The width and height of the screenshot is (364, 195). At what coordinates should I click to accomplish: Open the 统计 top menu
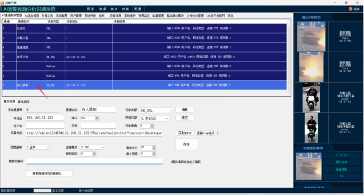[x=114, y=9]
